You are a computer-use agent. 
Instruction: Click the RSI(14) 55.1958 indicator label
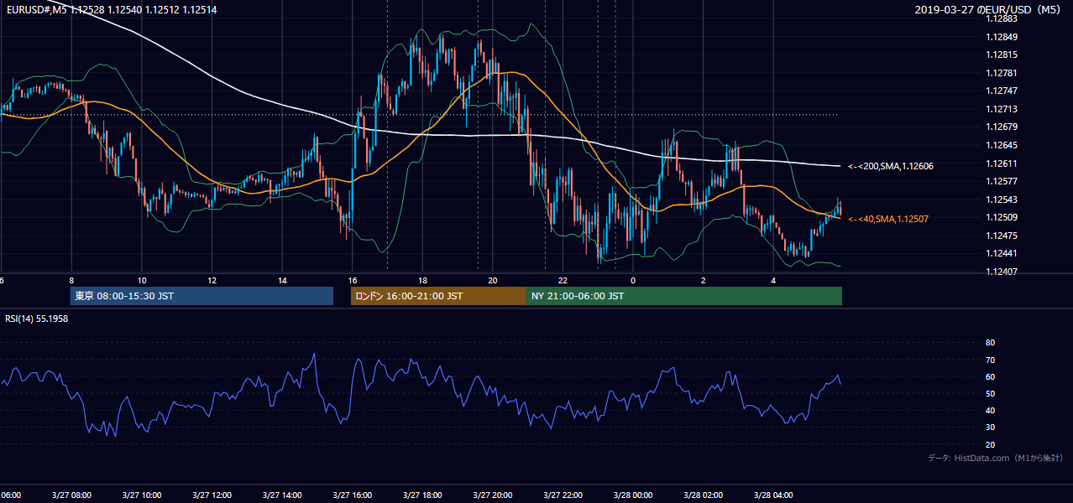[36, 319]
